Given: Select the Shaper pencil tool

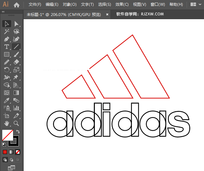Looking at the screenshot, I should pyautogui.click(x=7, y=62).
